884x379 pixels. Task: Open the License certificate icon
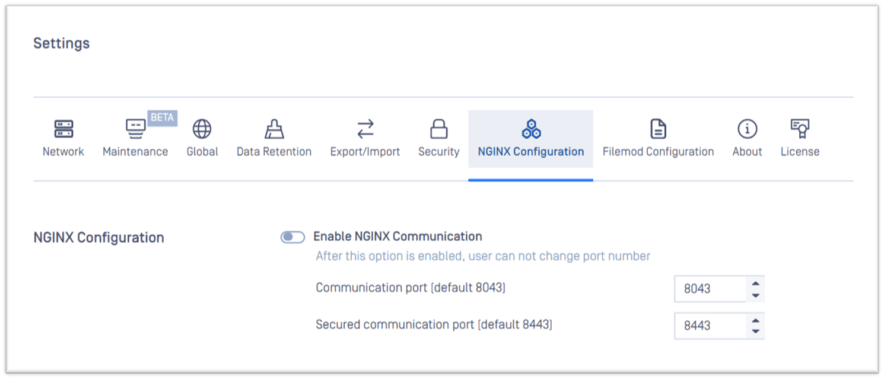[x=800, y=129]
